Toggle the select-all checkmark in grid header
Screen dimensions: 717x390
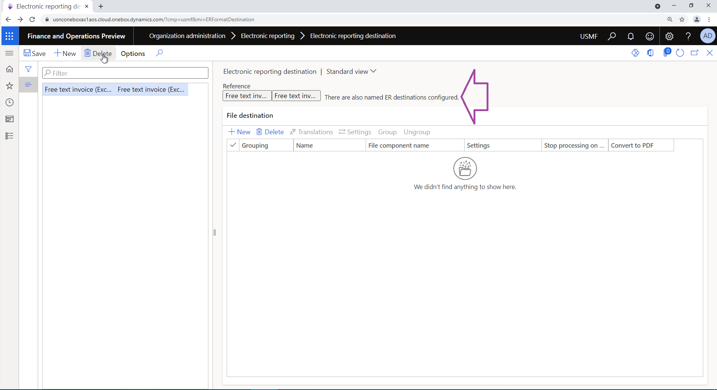click(233, 145)
